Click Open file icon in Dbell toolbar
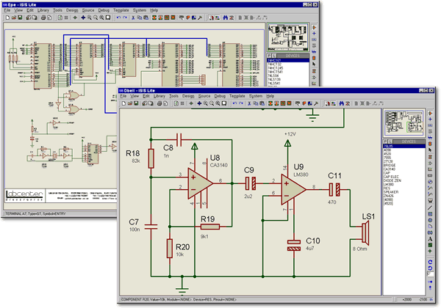The height and width of the screenshot is (308, 441). click(x=130, y=103)
